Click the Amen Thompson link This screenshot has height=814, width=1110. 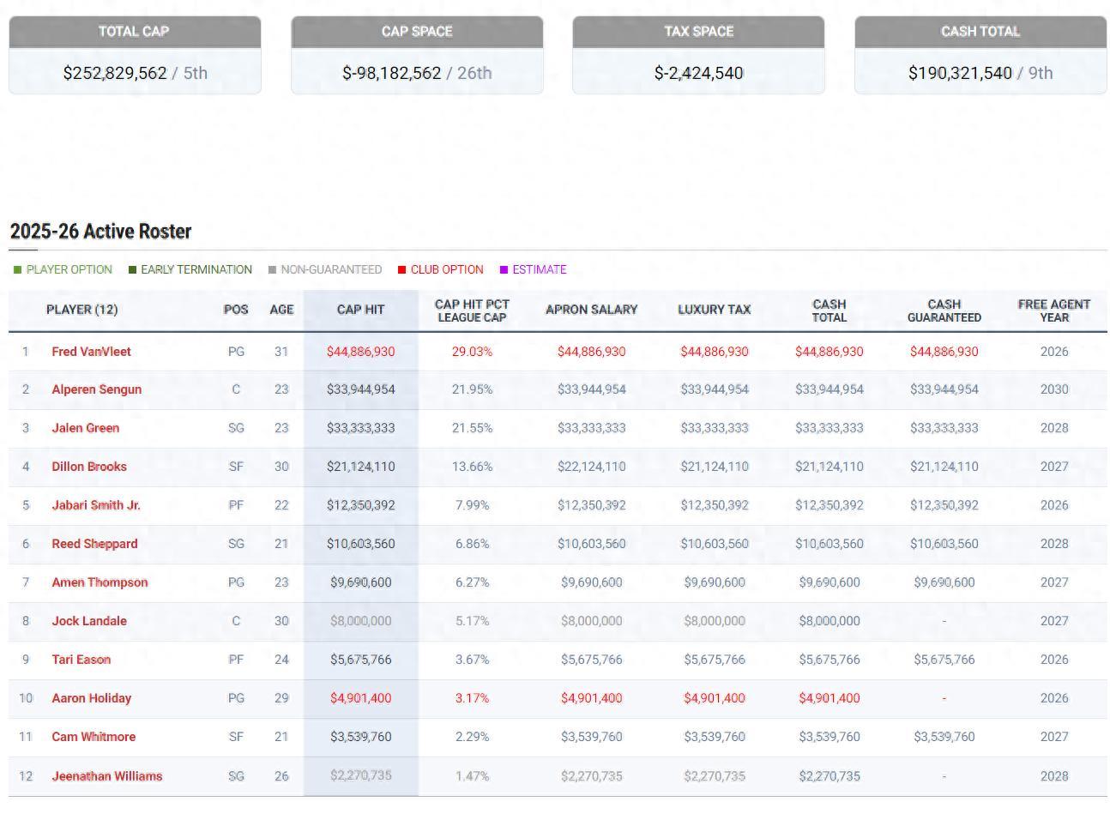100,582
